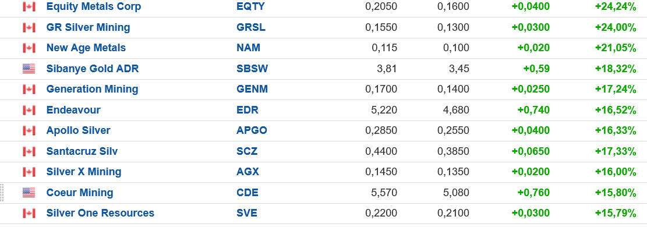
Task: Click the Canadian flag beside Apollo Silver
Action: 29,130
